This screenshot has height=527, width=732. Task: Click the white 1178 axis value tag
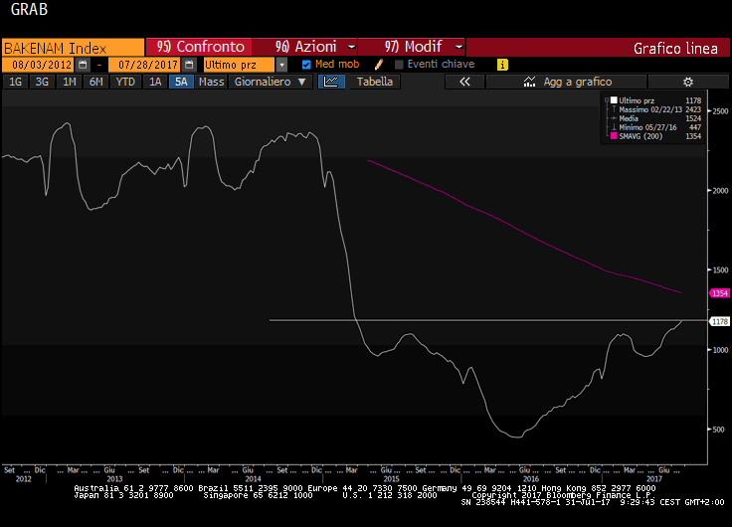(719, 321)
